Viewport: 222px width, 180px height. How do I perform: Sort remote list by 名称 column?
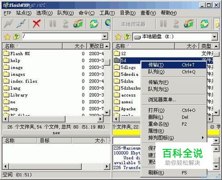pos(32,46)
